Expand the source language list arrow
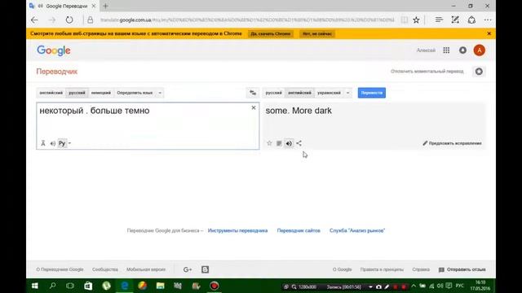522x293 pixels. [x=160, y=93]
